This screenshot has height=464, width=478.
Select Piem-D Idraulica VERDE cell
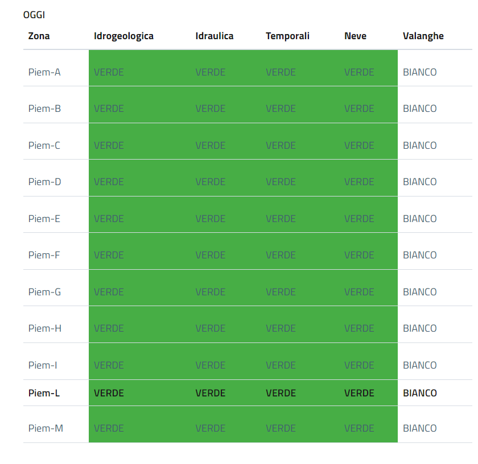[210, 182]
